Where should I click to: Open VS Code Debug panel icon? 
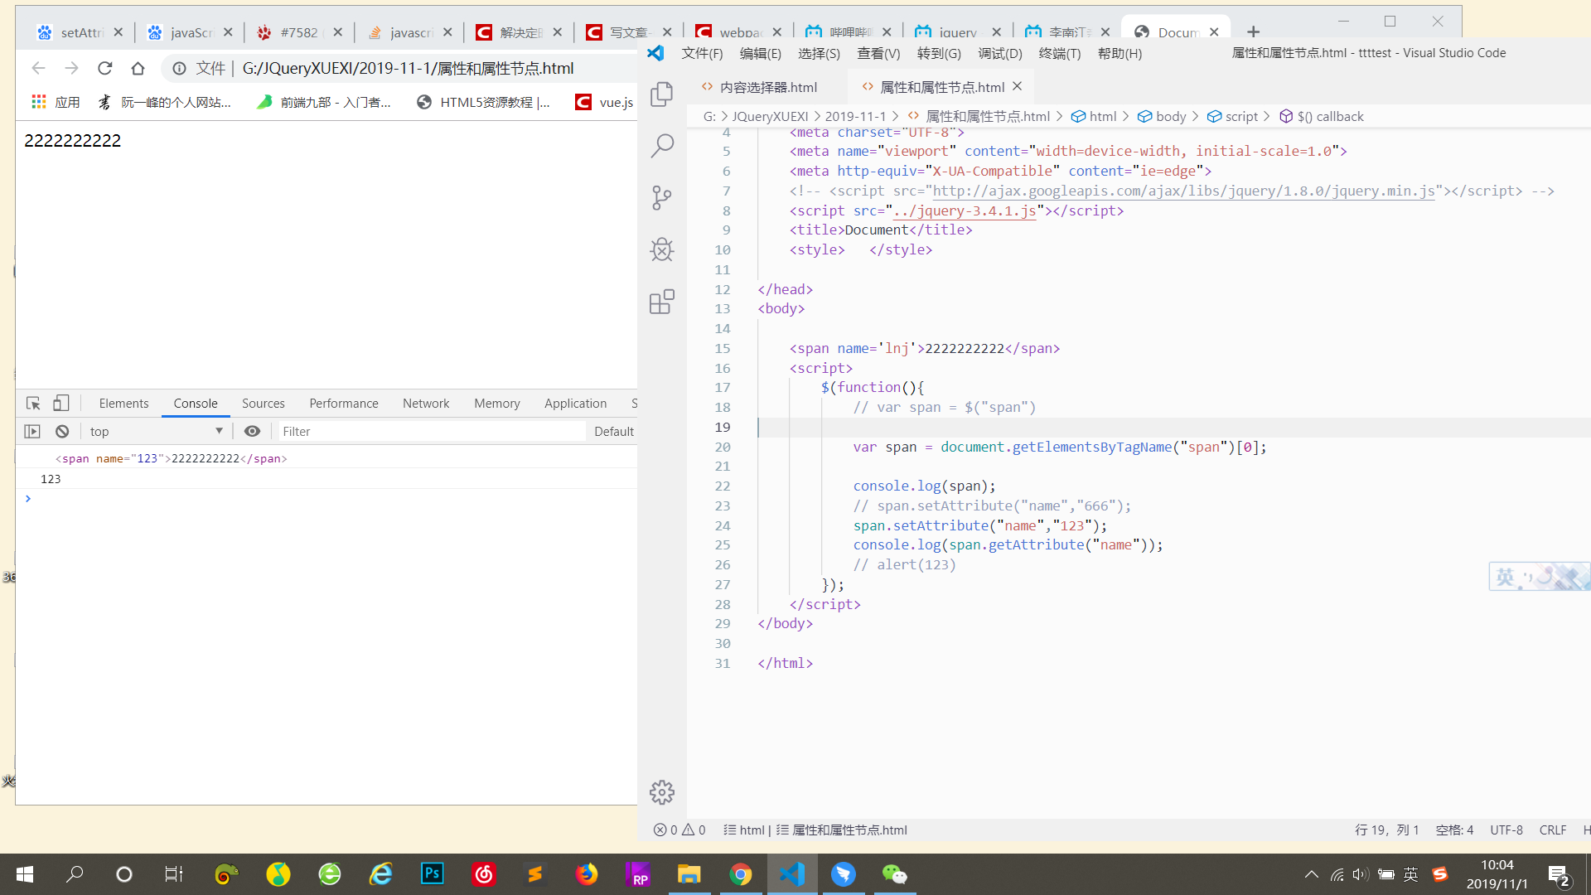coord(661,249)
